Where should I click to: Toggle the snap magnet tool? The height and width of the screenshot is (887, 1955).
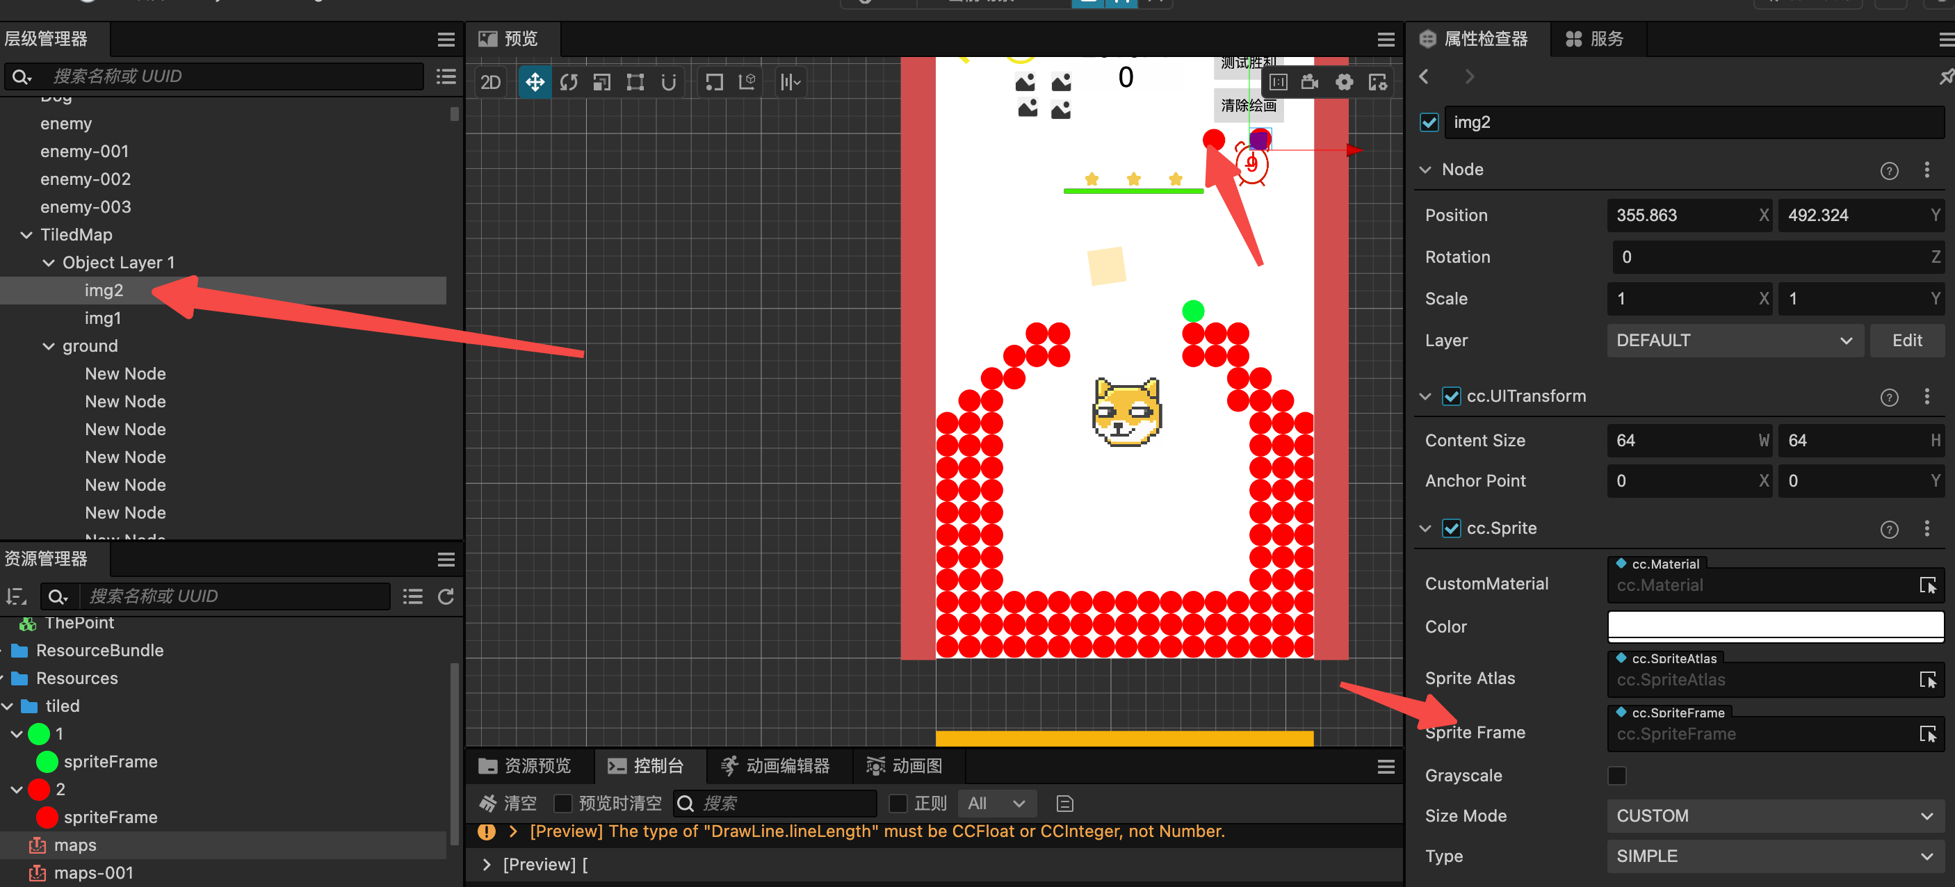pos(668,82)
